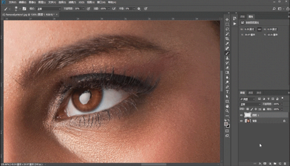
Task: Open the search icon in options bar
Action: point(274,9)
